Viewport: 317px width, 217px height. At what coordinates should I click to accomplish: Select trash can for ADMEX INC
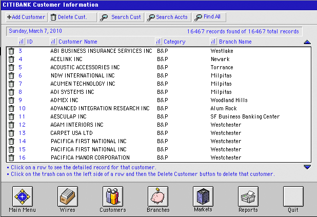pyautogui.click(x=11, y=100)
